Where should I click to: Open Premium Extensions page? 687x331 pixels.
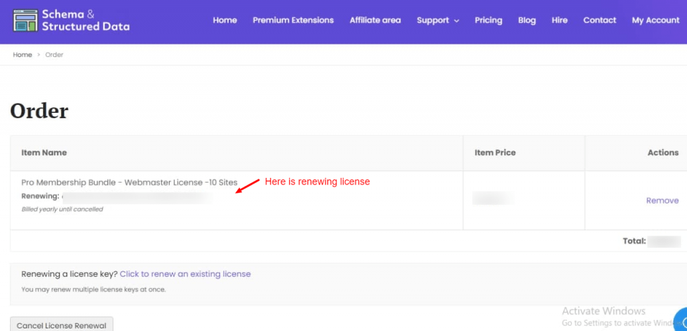293,20
